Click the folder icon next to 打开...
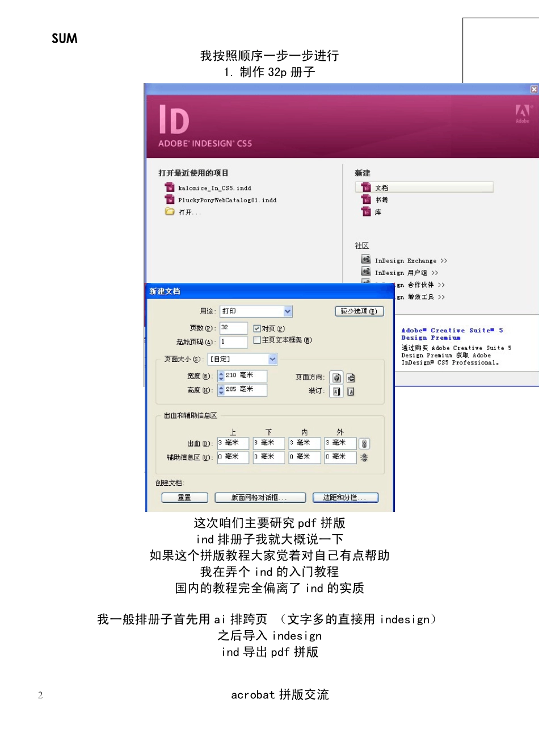The width and height of the screenshot is (539, 733). (170, 211)
